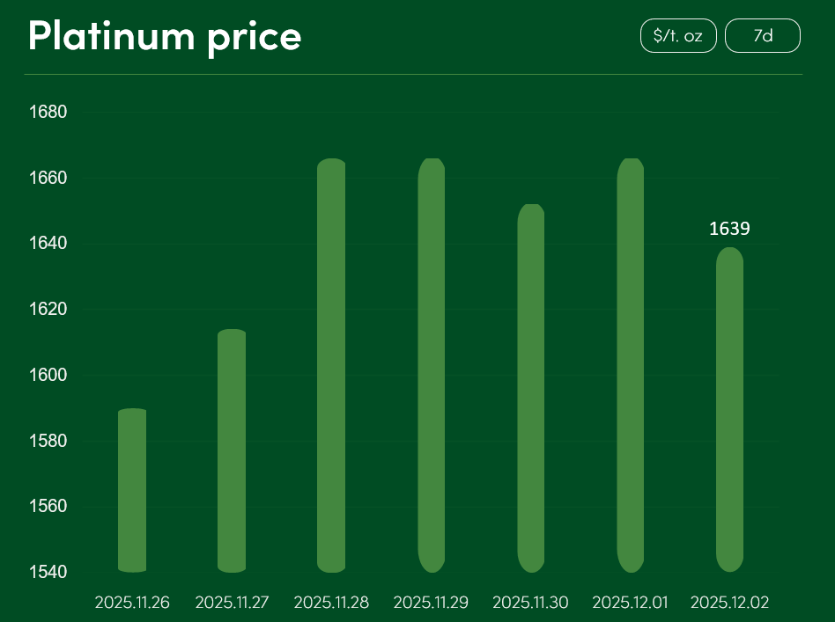Click the Platinum price title
This screenshot has width=835, height=622.
pyautogui.click(x=165, y=36)
